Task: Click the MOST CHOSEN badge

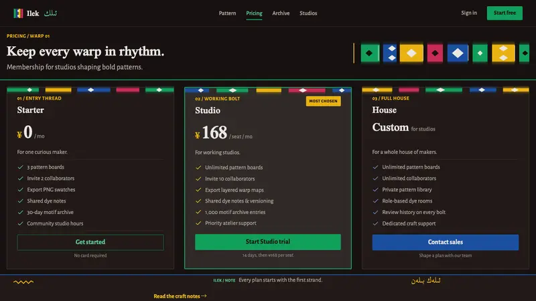Action: (x=323, y=101)
